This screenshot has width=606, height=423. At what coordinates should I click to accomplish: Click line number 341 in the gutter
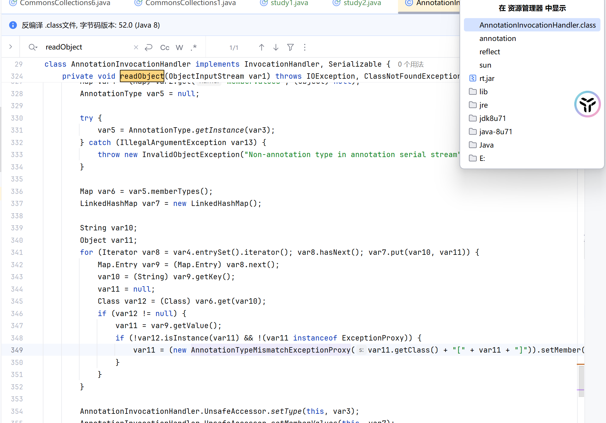pyautogui.click(x=17, y=252)
